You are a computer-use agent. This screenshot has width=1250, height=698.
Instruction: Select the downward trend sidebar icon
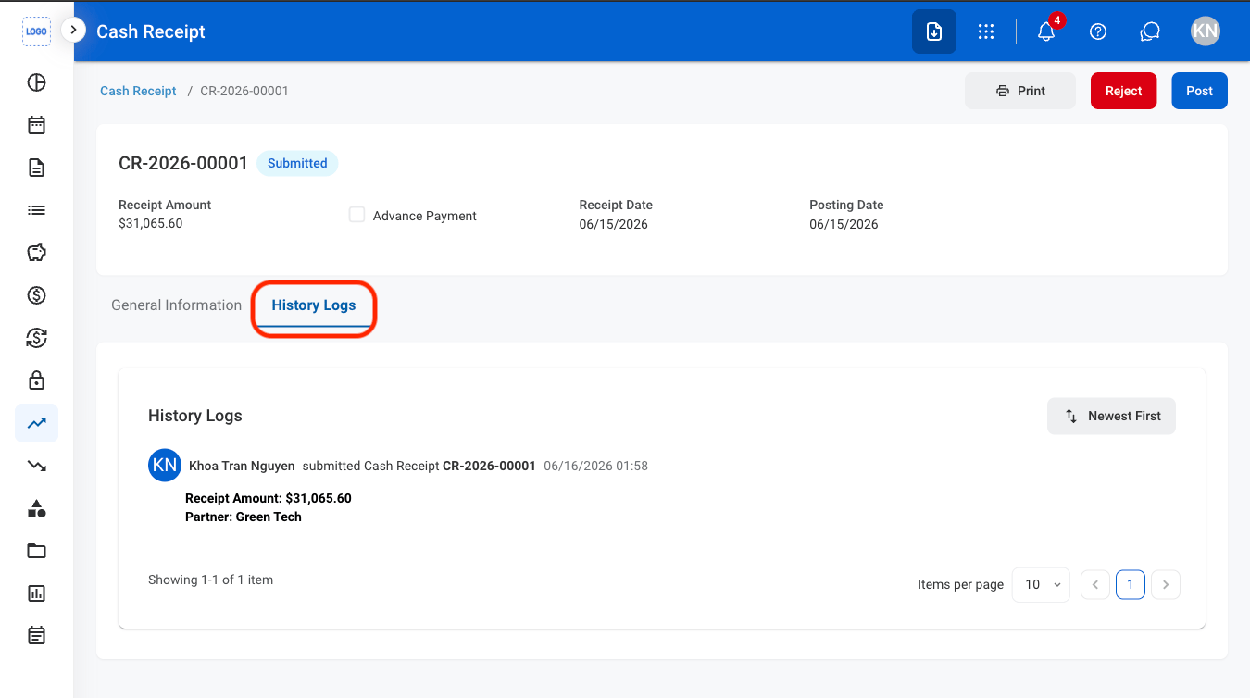click(36, 466)
